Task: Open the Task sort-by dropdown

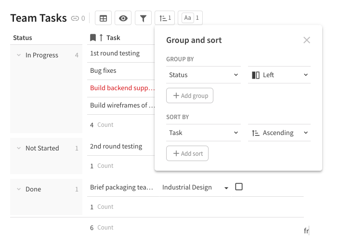Action: [x=203, y=133]
